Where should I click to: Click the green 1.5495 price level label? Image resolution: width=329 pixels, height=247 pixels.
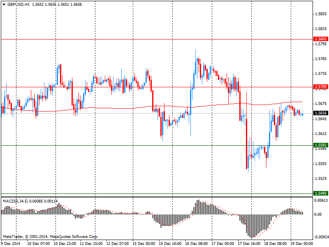tap(321, 193)
